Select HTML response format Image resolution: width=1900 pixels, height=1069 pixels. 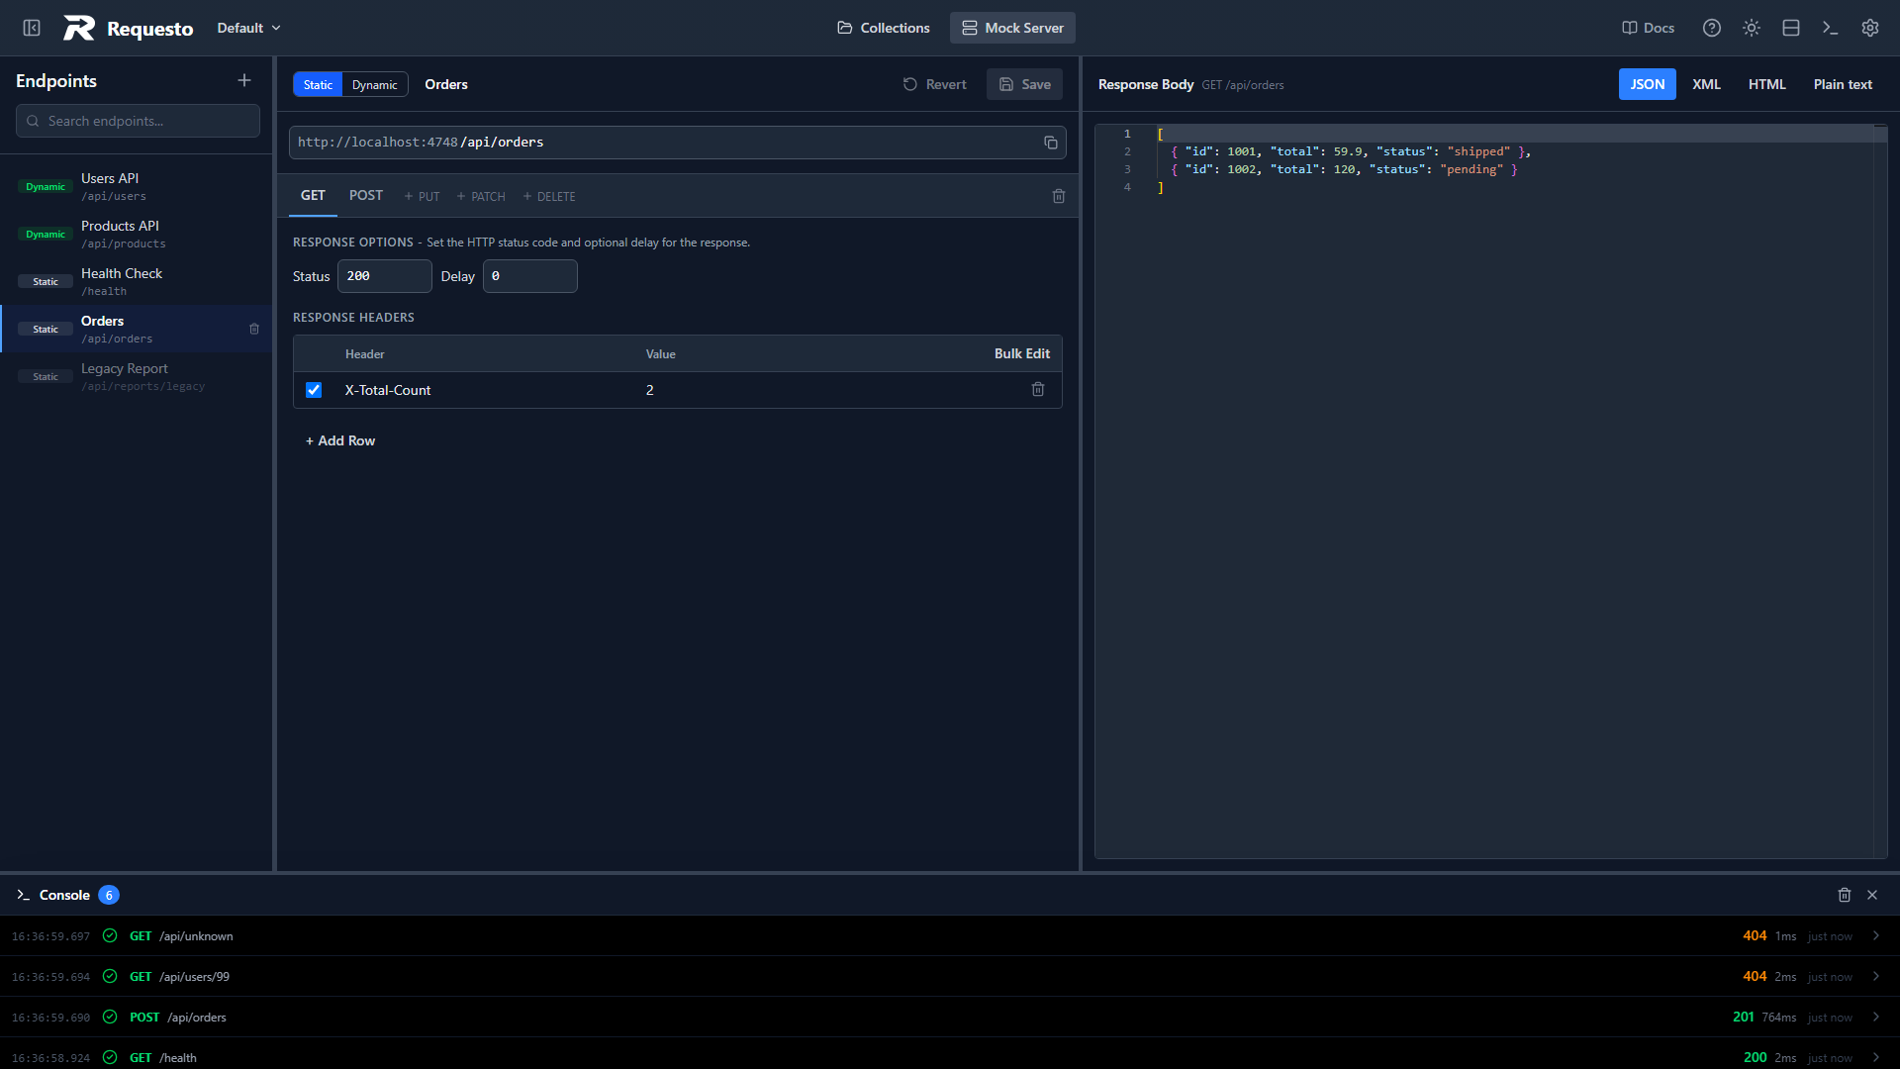coord(1766,84)
